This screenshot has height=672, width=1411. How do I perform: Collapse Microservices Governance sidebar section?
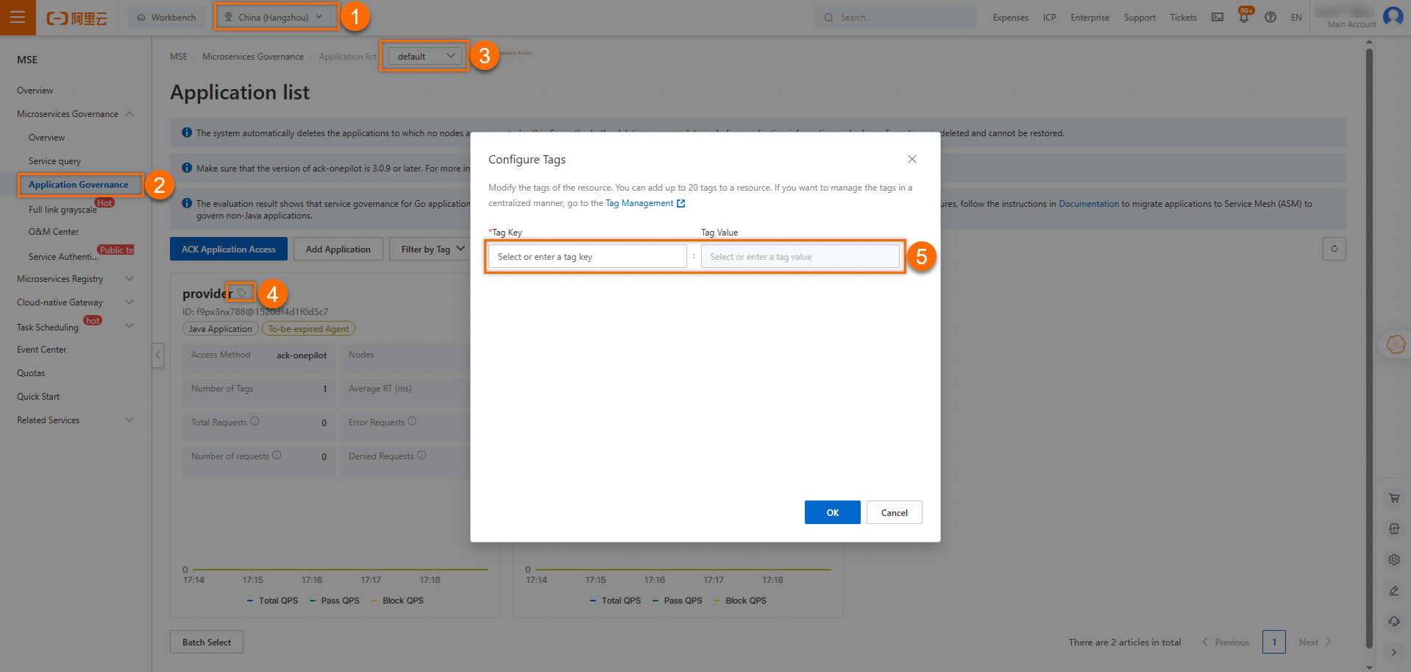click(130, 114)
